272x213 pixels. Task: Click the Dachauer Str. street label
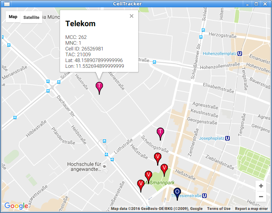tap(66, 107)
